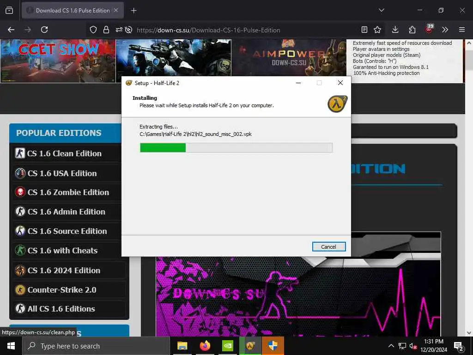Reload the current page

click(44, 30)
